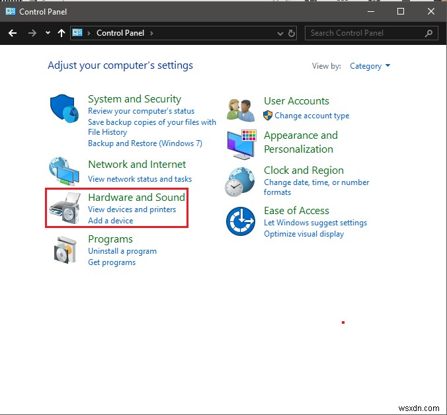Click the Back arrow in the navigation bar

(13, 33)
